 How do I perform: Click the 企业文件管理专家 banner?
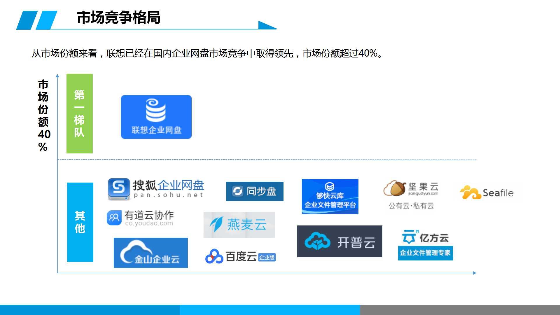tap(426, 253)
